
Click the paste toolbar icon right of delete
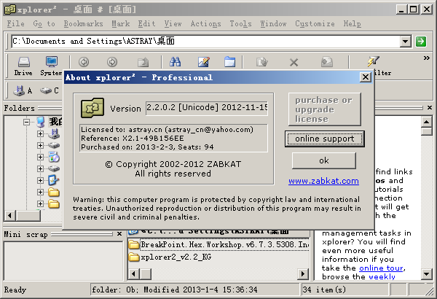click(326, 62)
